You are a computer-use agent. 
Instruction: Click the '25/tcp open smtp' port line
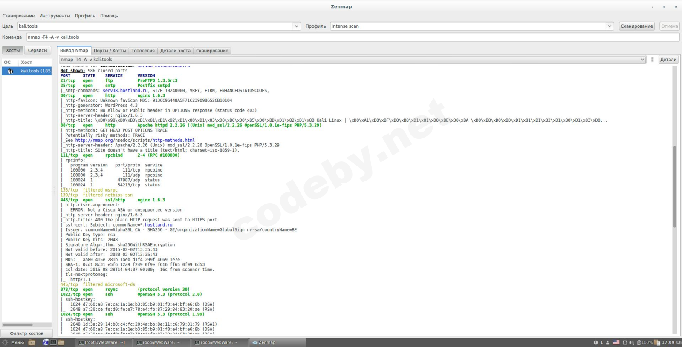tap(115, 86)
